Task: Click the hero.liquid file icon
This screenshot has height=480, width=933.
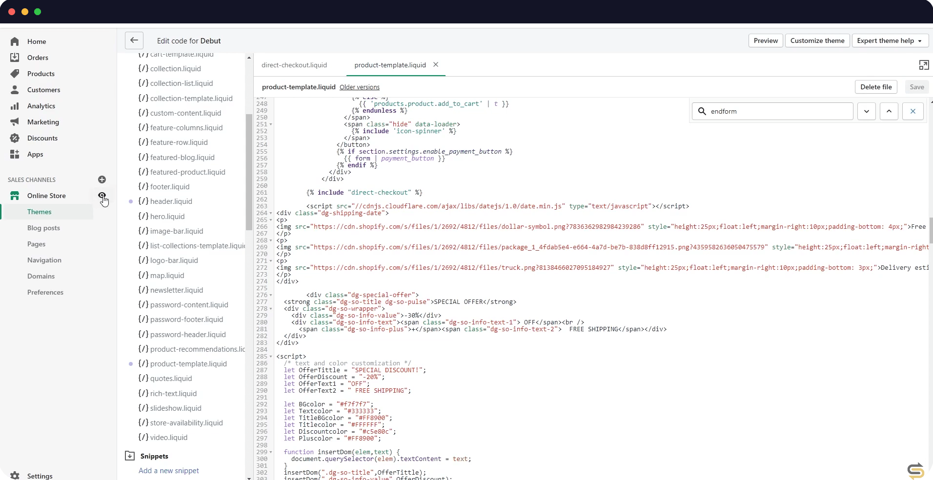Action: [143, 216]
